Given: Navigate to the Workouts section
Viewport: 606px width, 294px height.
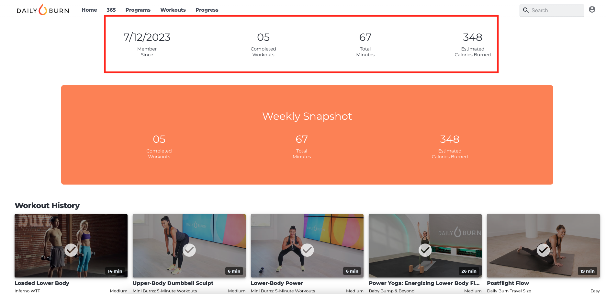Looking at the screenshot, I should click(173, 10).
